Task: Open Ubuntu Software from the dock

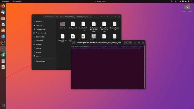Action: click(3, 30)
